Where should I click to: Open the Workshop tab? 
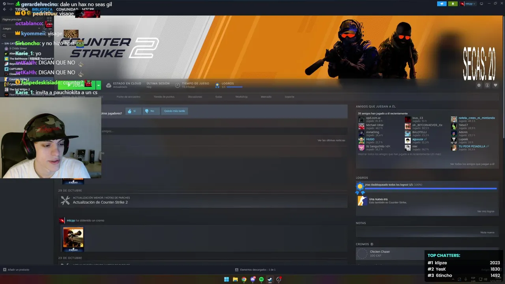coord(241,97)
